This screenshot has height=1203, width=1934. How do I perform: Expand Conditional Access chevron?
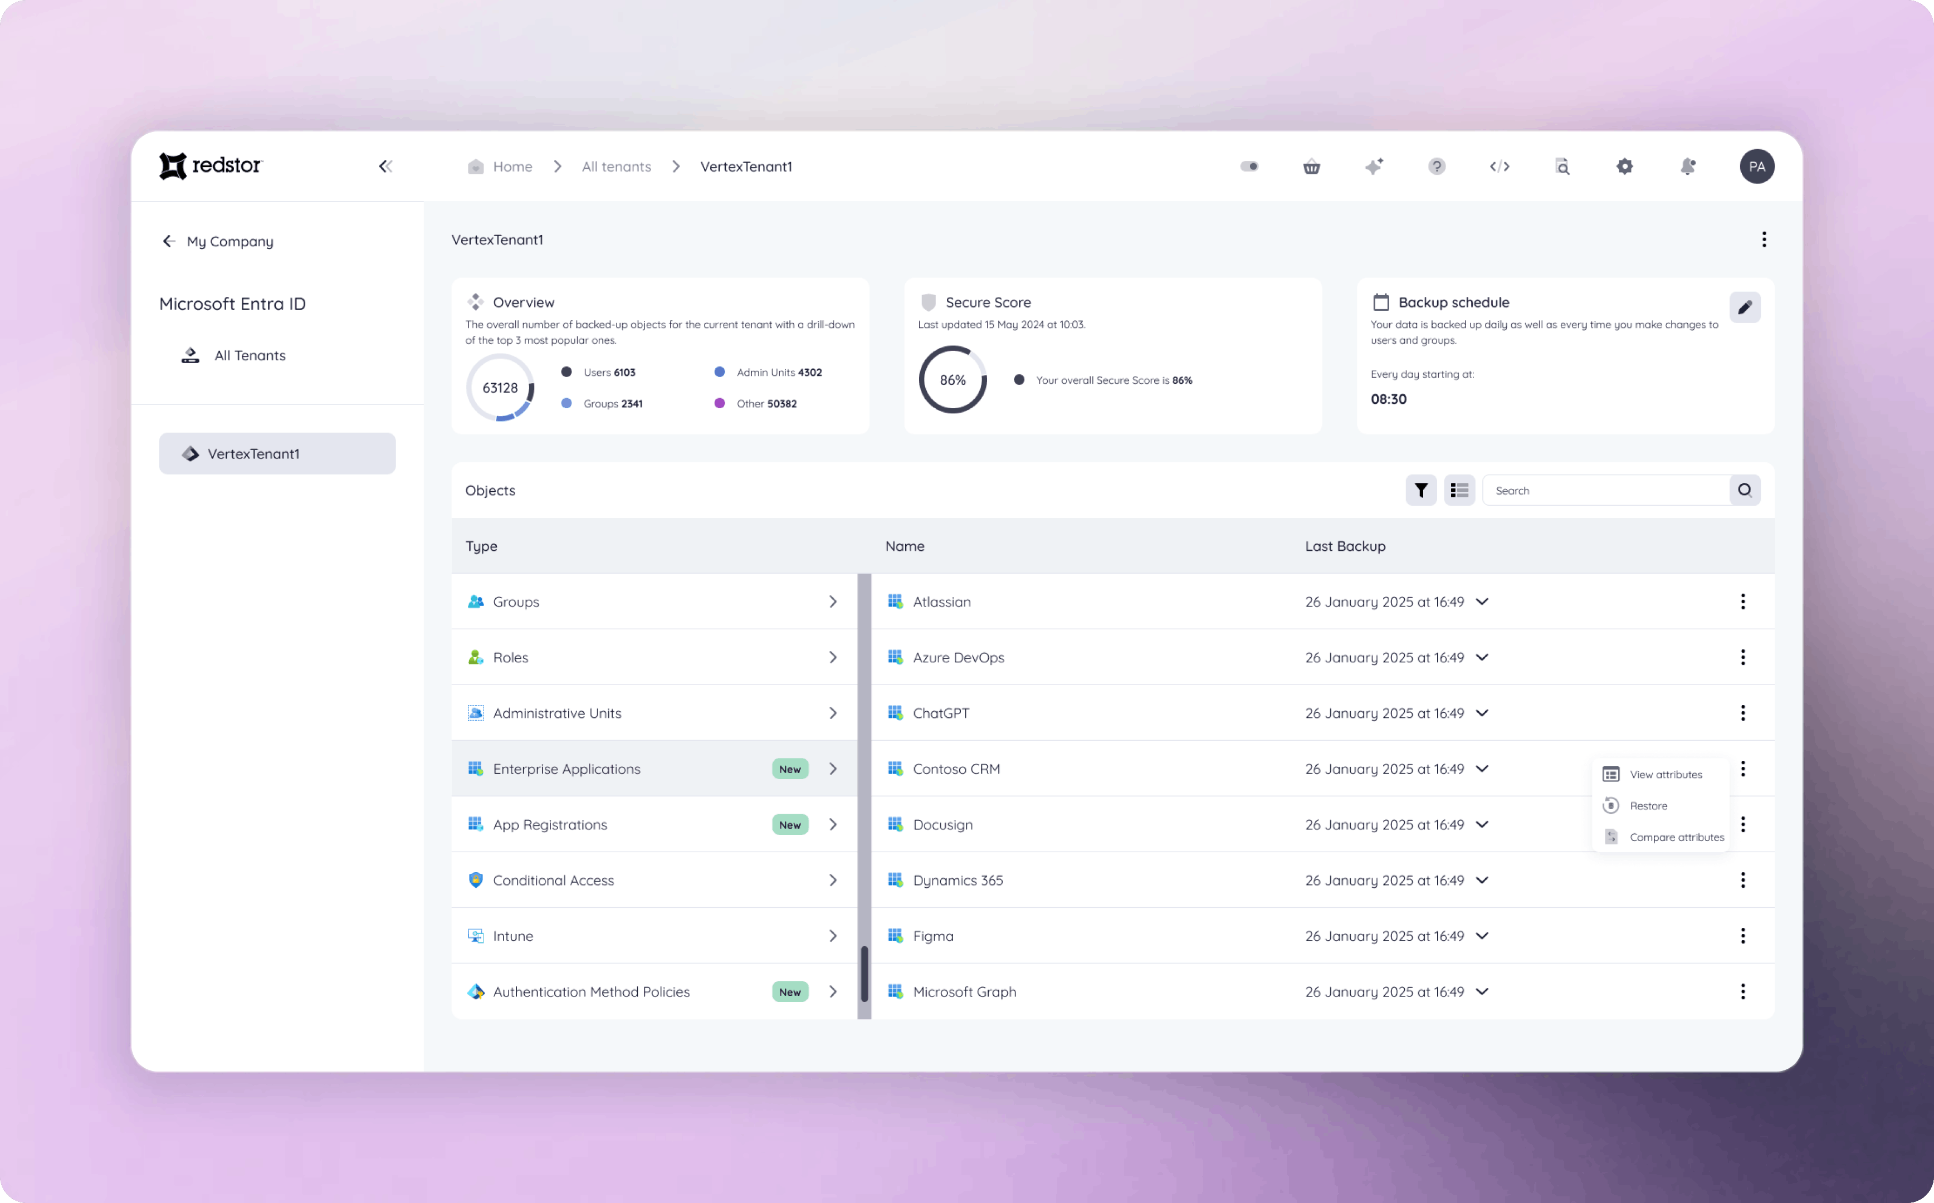[833, 880]
